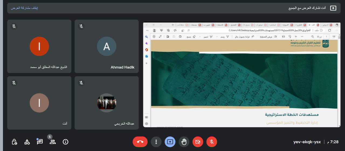Unmute the microphone
345x151 pixels.
pos(212,142)
